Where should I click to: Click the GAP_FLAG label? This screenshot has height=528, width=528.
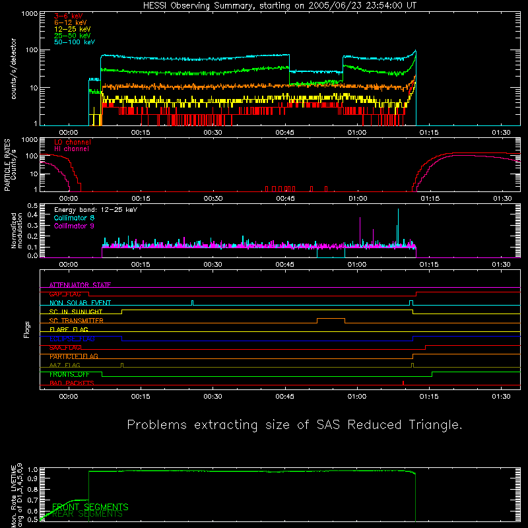point(65,294)
